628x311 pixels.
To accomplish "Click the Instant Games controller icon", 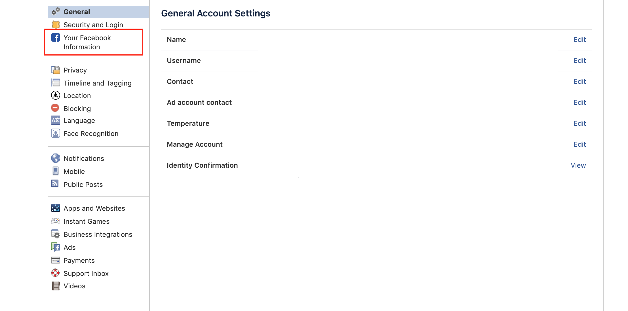I will click(x=56, y=221).
